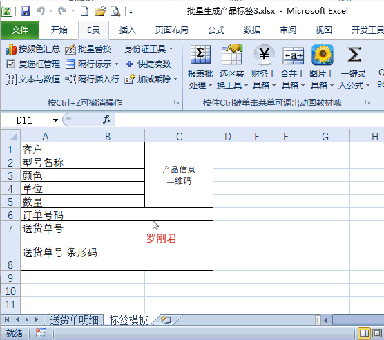The width and height of the screenshot is (384, 340).
Task: Undo the last action
Action: (41, 11)
